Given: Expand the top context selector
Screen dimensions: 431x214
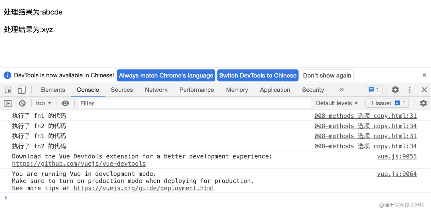Looking at the screenshot, I should (x=43, y=103).
